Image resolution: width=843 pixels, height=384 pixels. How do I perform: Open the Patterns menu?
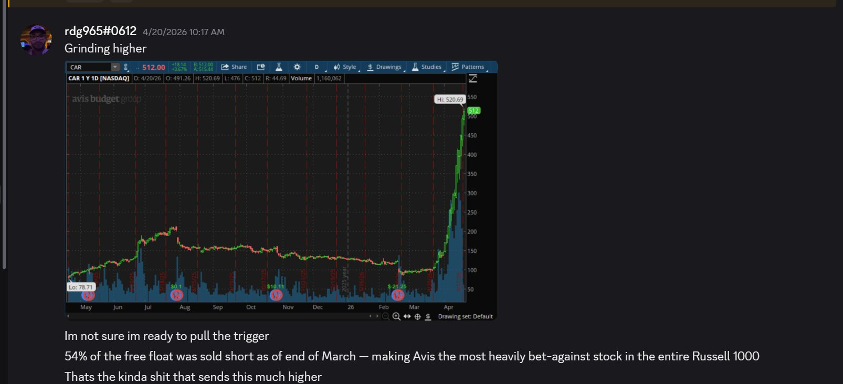pos(468,67)
